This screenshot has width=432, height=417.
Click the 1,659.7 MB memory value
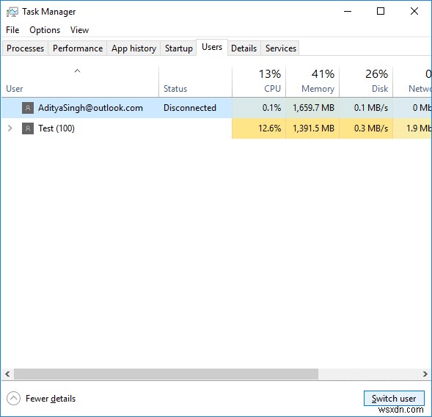(313, 108)
